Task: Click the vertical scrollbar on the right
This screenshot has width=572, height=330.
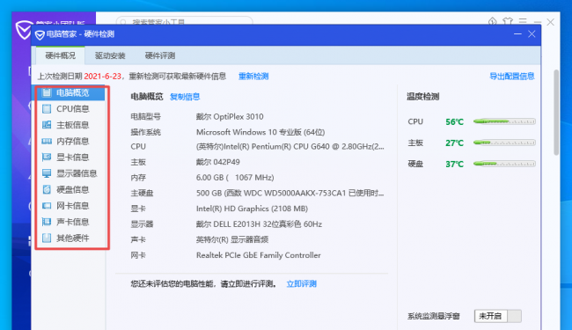Action: click(x=556, y=113)
